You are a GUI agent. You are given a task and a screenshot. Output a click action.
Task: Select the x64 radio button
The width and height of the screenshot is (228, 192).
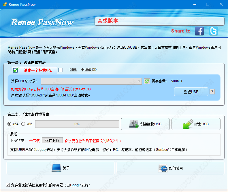tap(9, 124)
